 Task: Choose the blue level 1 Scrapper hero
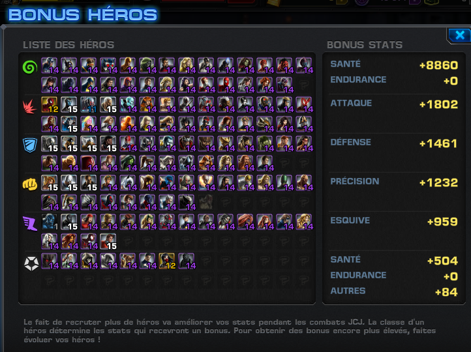click(x=50, y=222)
